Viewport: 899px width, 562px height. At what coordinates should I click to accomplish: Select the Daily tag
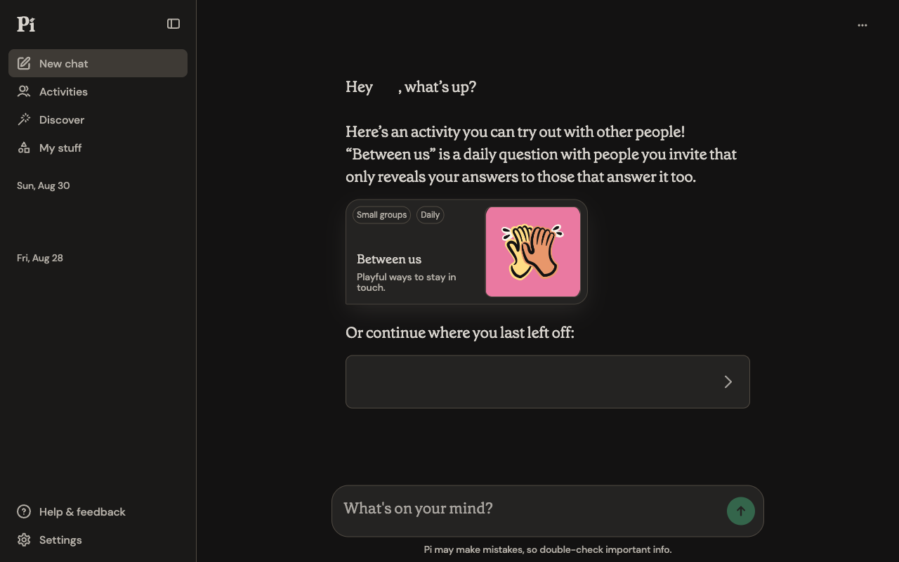(x=430, y=215)
